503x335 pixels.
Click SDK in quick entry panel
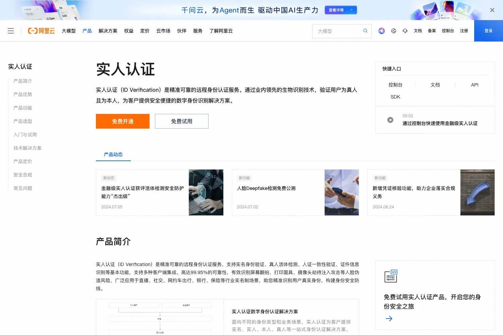pyautogui.click(x=395, y=97)
